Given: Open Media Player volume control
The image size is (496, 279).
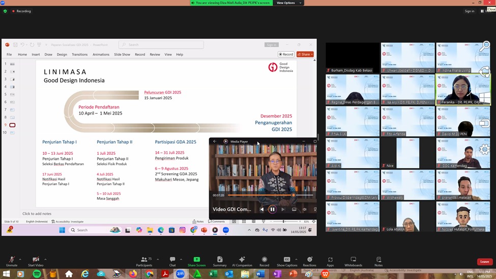Looking at the screenshot, I should click(304, 209).
